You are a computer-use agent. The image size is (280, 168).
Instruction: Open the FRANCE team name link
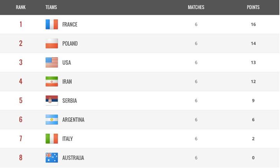coord(70,24)
